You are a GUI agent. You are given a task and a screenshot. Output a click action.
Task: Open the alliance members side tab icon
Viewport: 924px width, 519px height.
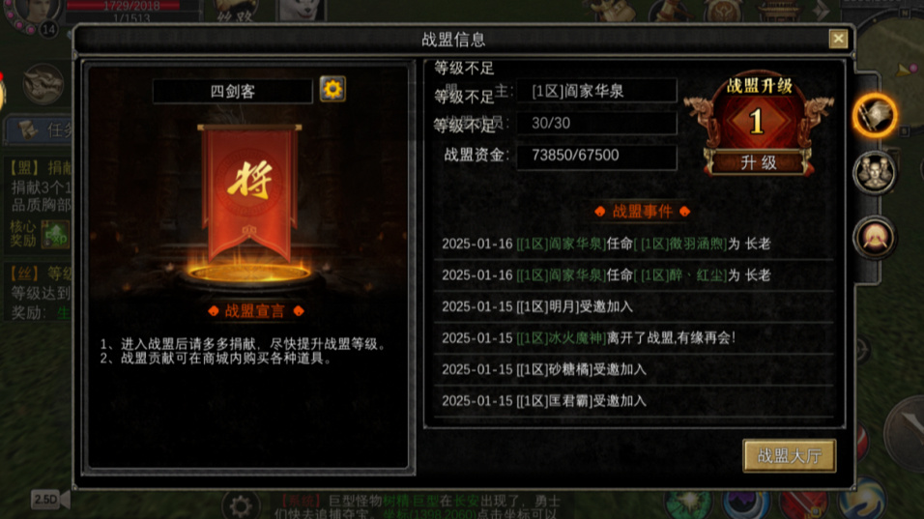tap(875, 173)
